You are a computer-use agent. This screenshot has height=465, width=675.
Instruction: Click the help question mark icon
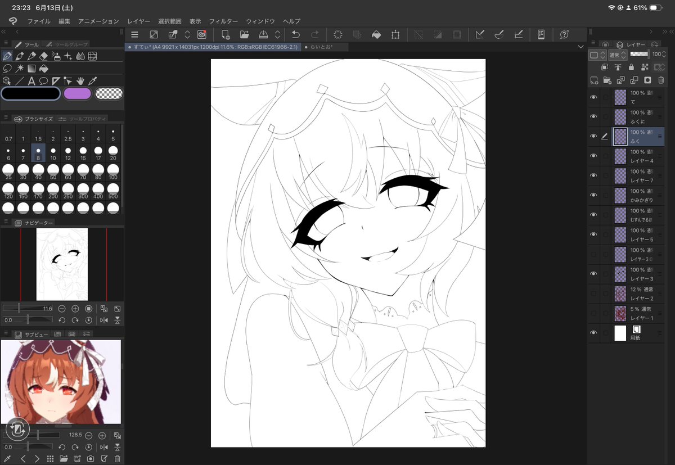pyautogui.click(x=564, y=34)
